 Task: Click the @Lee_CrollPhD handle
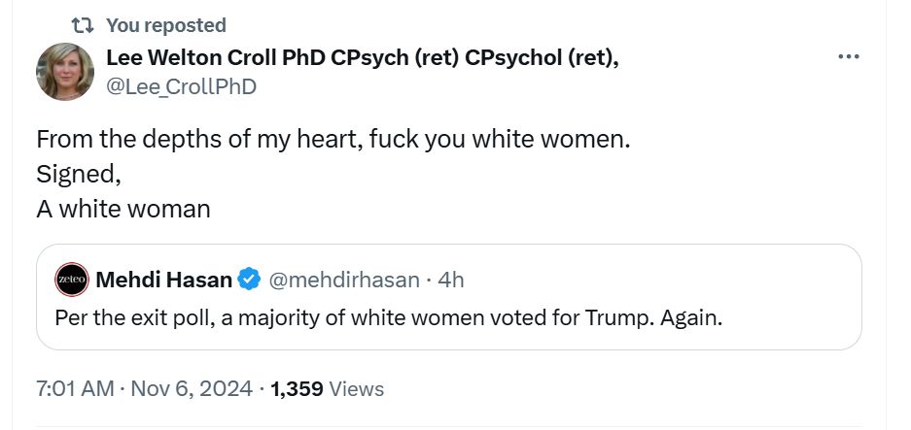[181, 86]
